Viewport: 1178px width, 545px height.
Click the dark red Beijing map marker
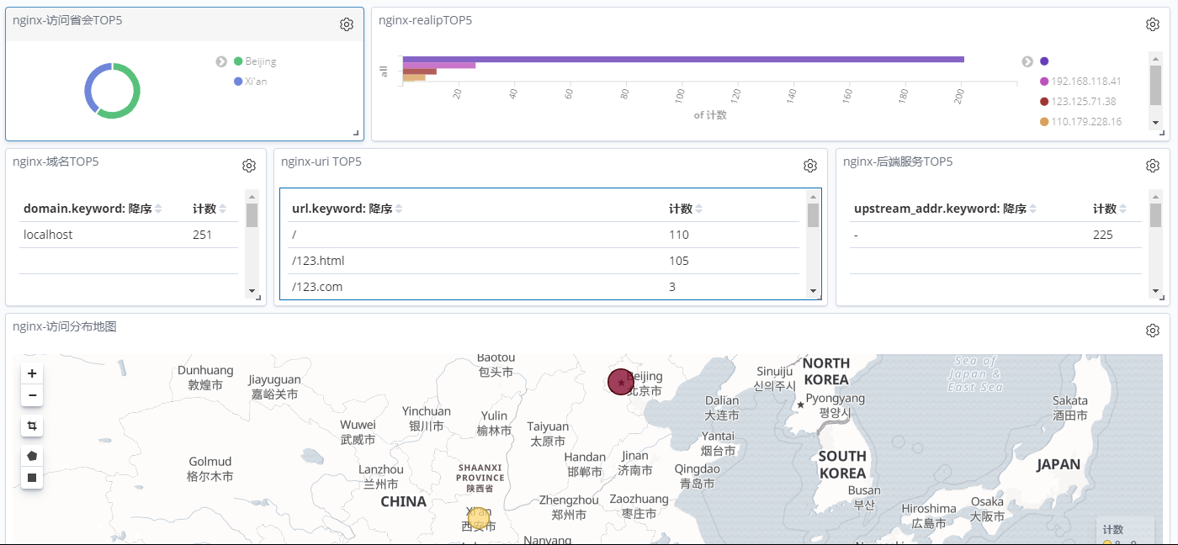[621, 382]
